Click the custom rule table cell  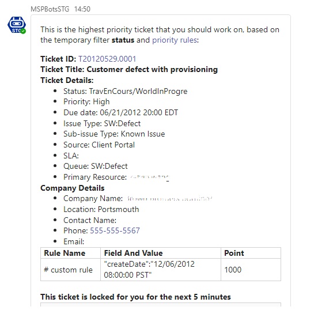(70, 270)
